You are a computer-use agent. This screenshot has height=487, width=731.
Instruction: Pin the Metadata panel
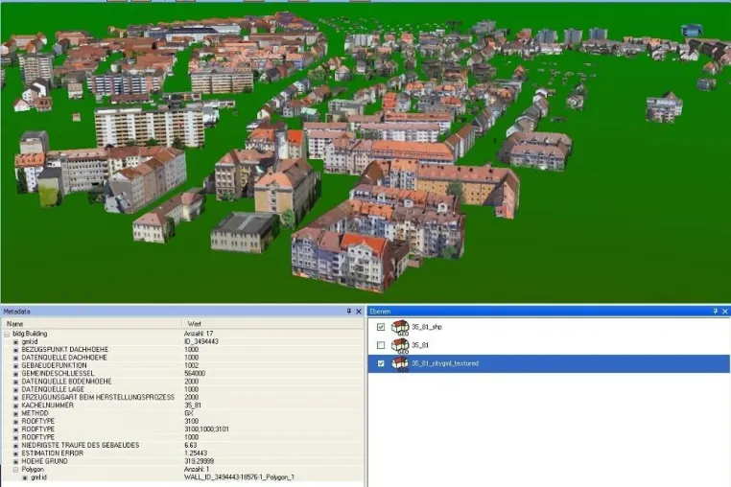[349, 312]
